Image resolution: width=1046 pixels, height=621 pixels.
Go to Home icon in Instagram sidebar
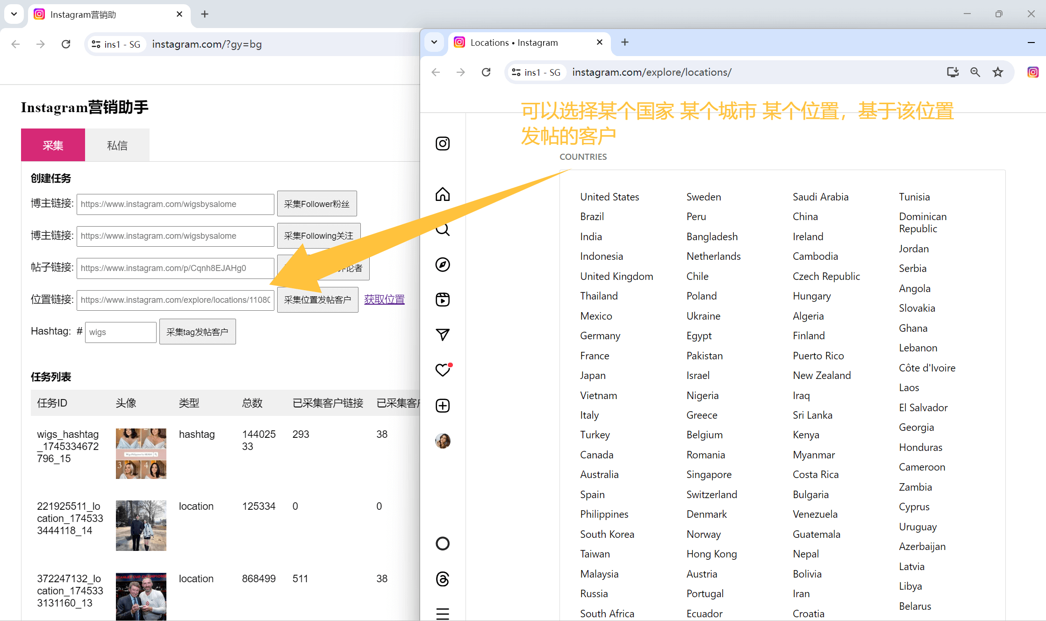tap(443, 194)
